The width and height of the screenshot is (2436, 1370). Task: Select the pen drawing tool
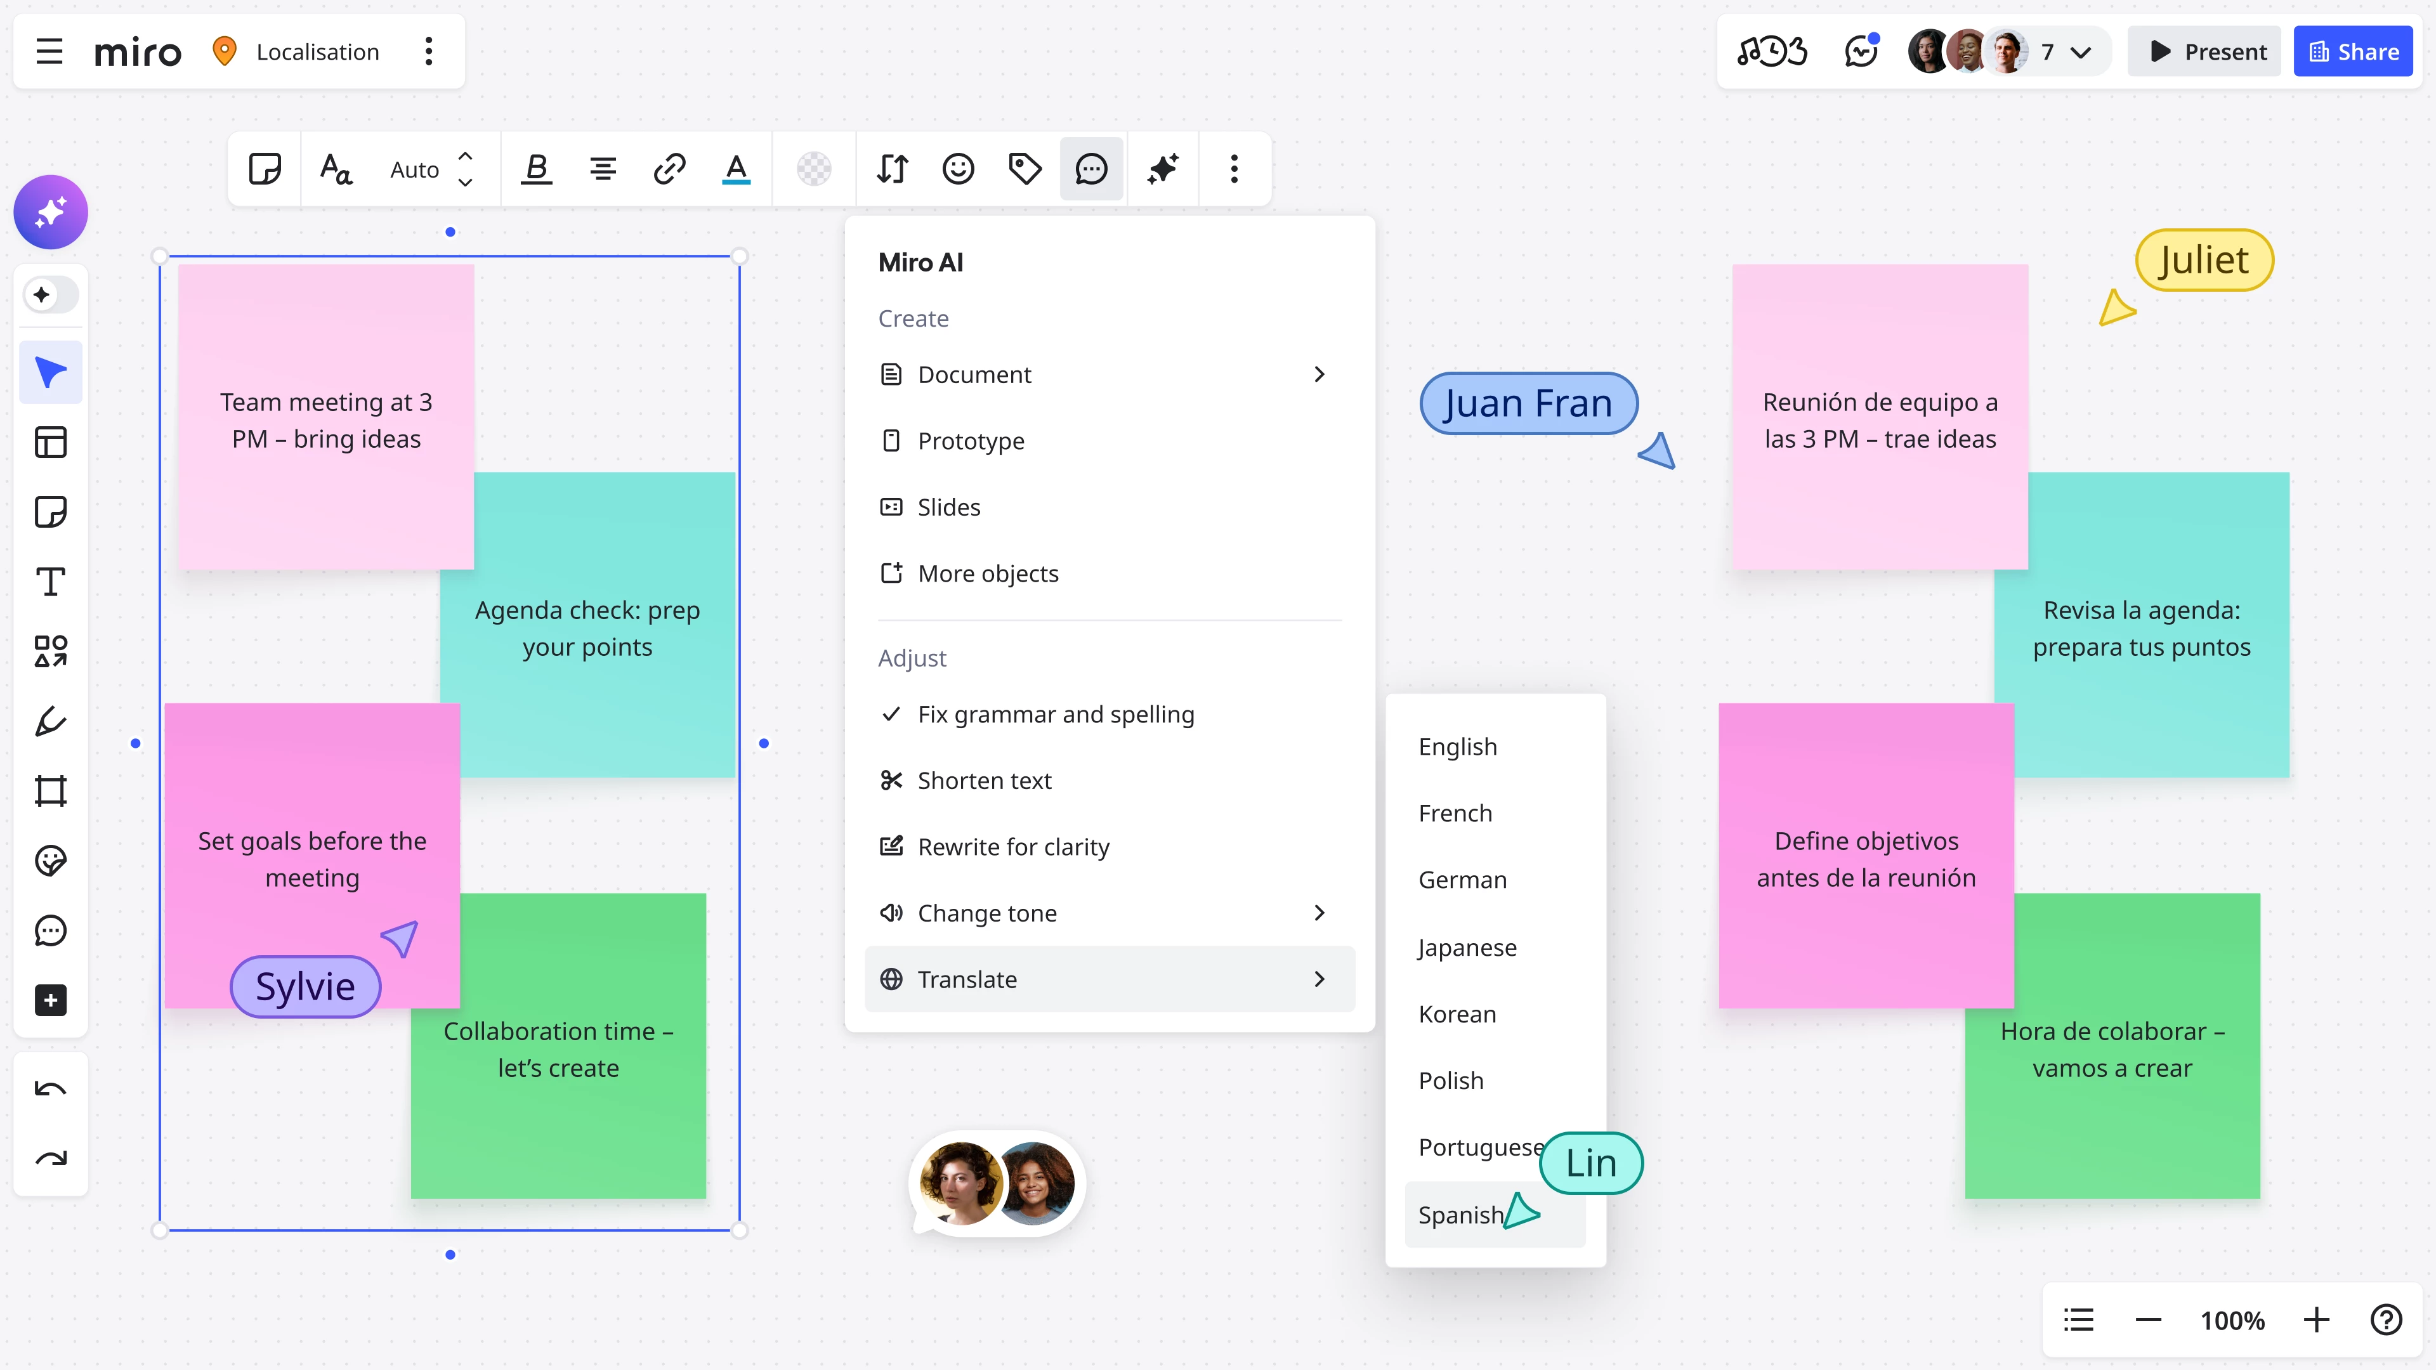[50, 721]
